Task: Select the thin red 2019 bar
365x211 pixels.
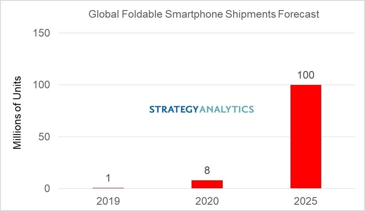Action: click(108, 188)
